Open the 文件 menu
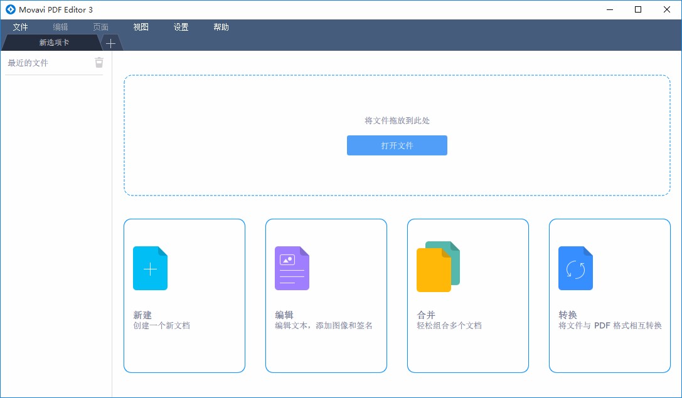 pyautogui.click(x=20, y=26)
